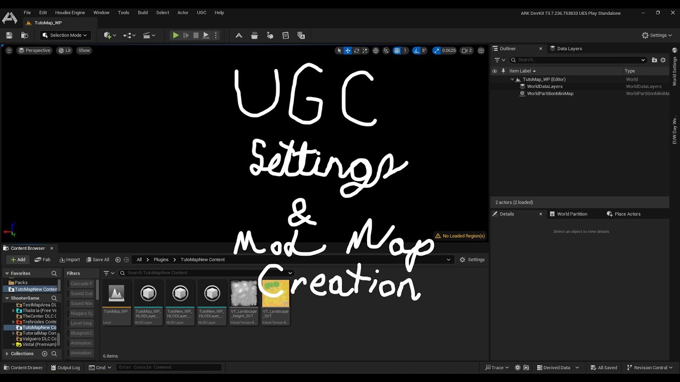
Task: Toggle surface snapping icon
Action: tap(386, 50)
